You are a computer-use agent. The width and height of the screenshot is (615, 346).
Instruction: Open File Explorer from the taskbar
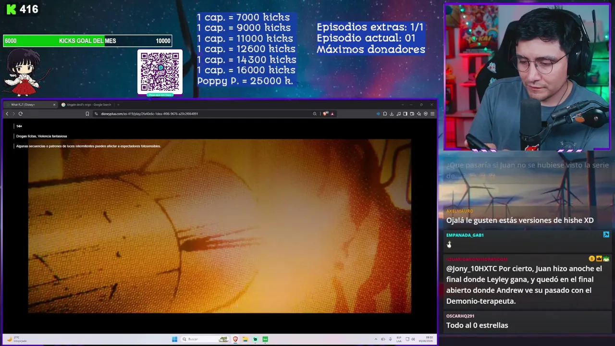coord(245,339)
